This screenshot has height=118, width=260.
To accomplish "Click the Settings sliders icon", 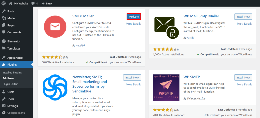I will [x=4, y=106].
